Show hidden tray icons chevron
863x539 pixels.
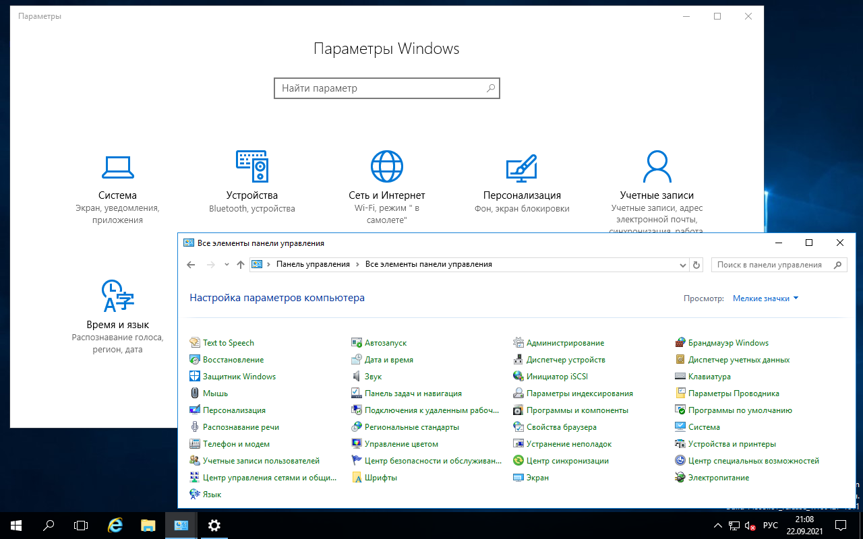point(717,526)
